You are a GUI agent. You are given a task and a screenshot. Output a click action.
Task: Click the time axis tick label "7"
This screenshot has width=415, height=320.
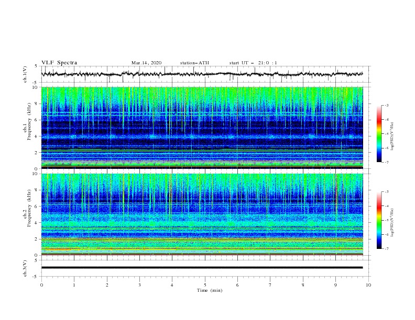[270, 285]
